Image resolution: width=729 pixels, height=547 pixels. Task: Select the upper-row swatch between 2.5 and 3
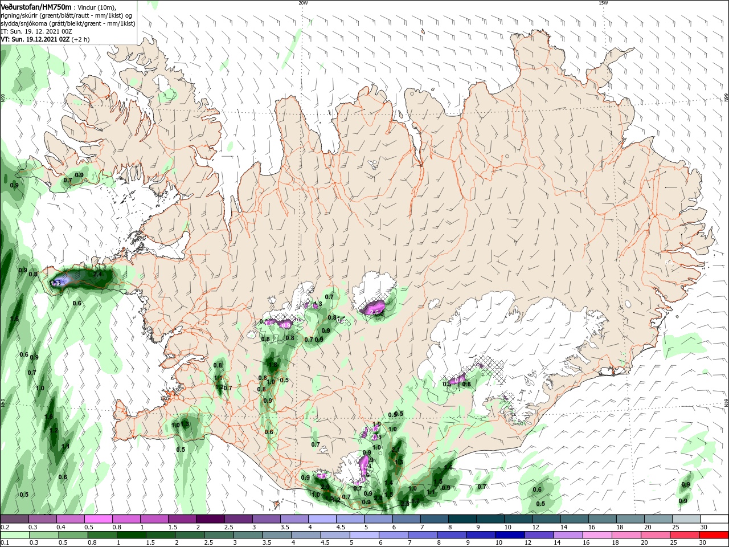coord(237,519)
